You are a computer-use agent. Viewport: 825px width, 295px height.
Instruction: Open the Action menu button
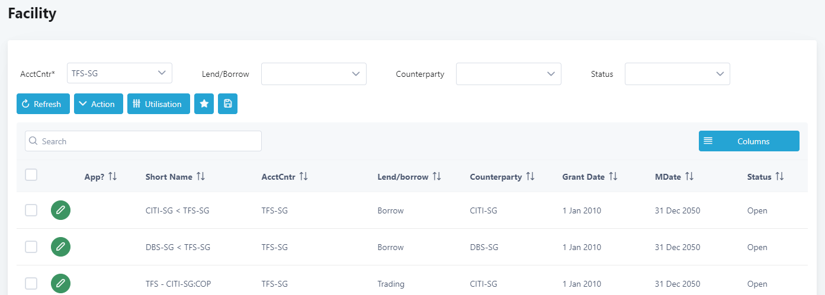click(x=98, y=104)
